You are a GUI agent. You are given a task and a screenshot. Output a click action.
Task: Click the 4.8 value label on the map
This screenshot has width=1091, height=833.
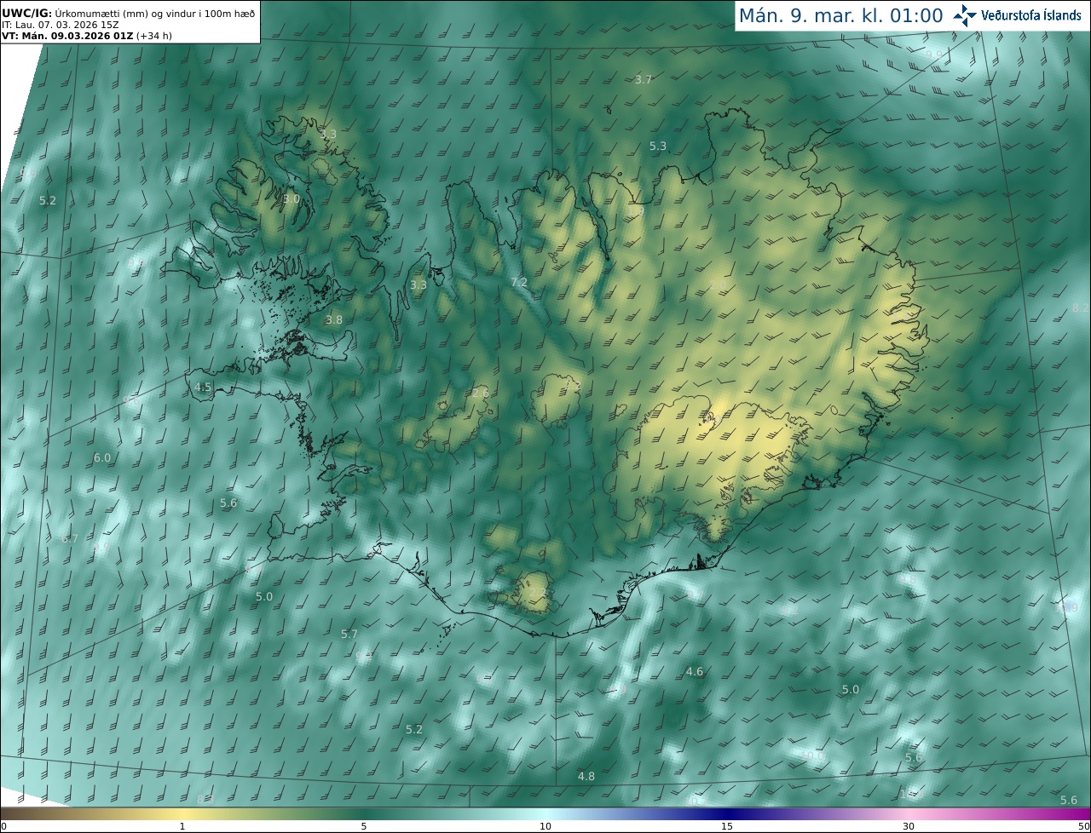[x=586, y=776]
